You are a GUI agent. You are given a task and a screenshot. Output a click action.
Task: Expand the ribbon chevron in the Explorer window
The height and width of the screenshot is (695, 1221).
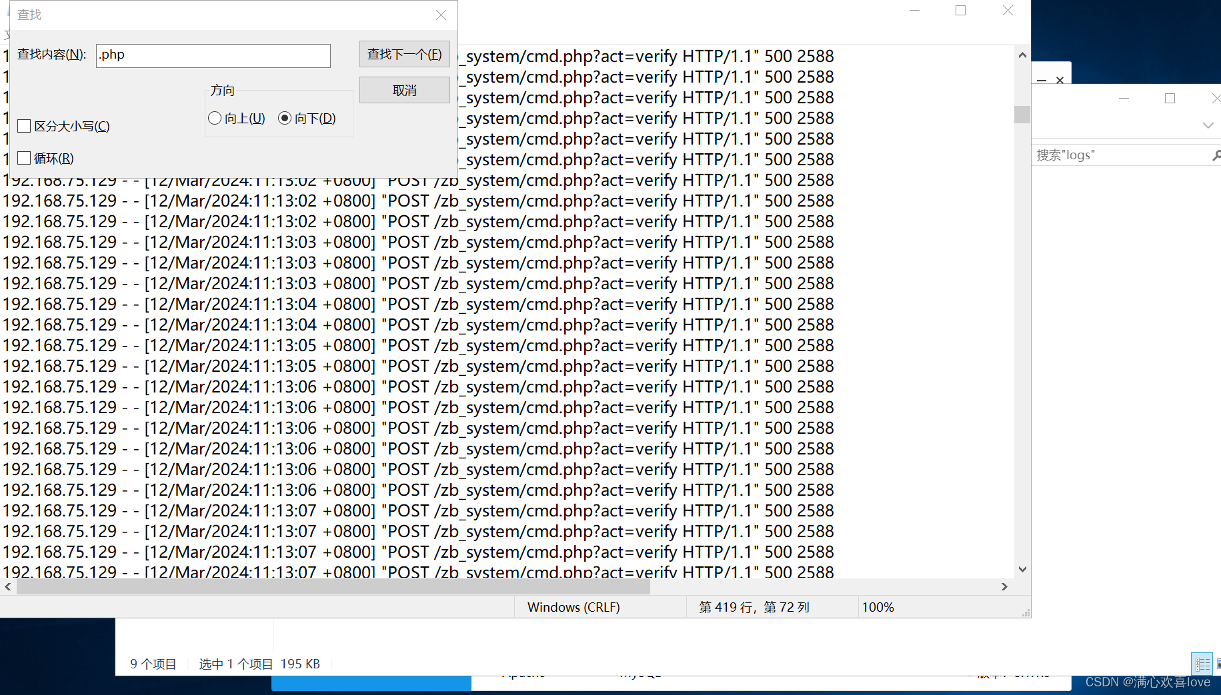click(1208, 125)
